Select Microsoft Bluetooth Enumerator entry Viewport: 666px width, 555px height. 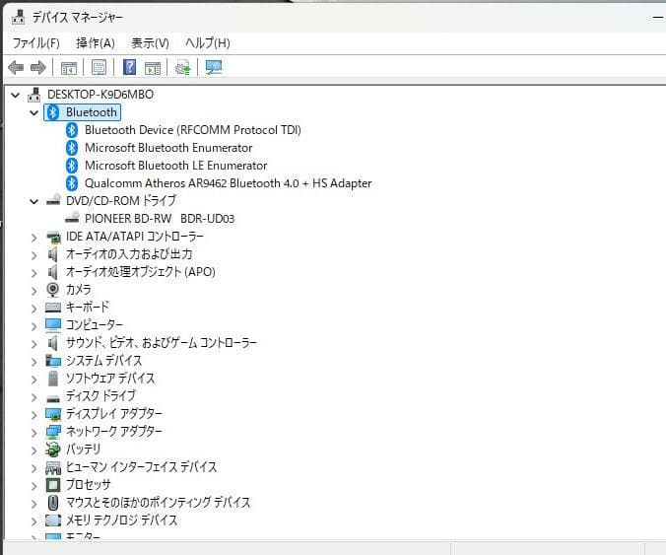coord(168,148)
